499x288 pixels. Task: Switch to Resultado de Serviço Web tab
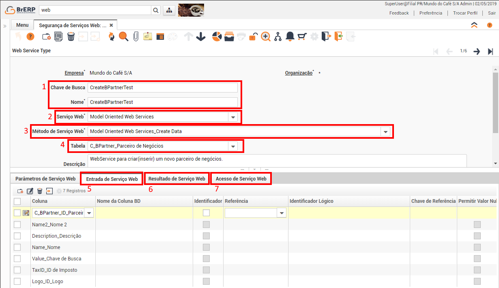(x=177, y=179)
